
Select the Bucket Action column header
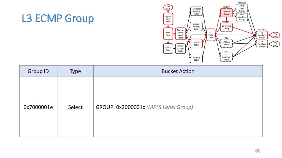(178, 71)
